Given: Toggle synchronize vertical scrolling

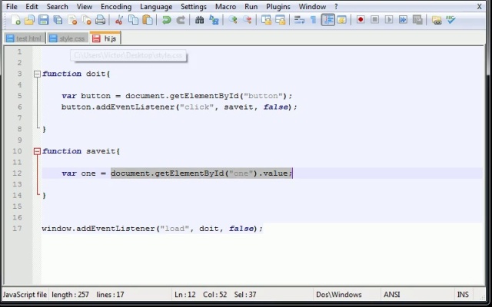Looking at the screenshot, I should tap(266, 20).
